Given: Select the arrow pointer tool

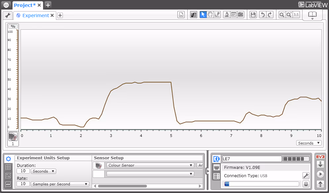Looking at the screenshot, I should 203,15.
